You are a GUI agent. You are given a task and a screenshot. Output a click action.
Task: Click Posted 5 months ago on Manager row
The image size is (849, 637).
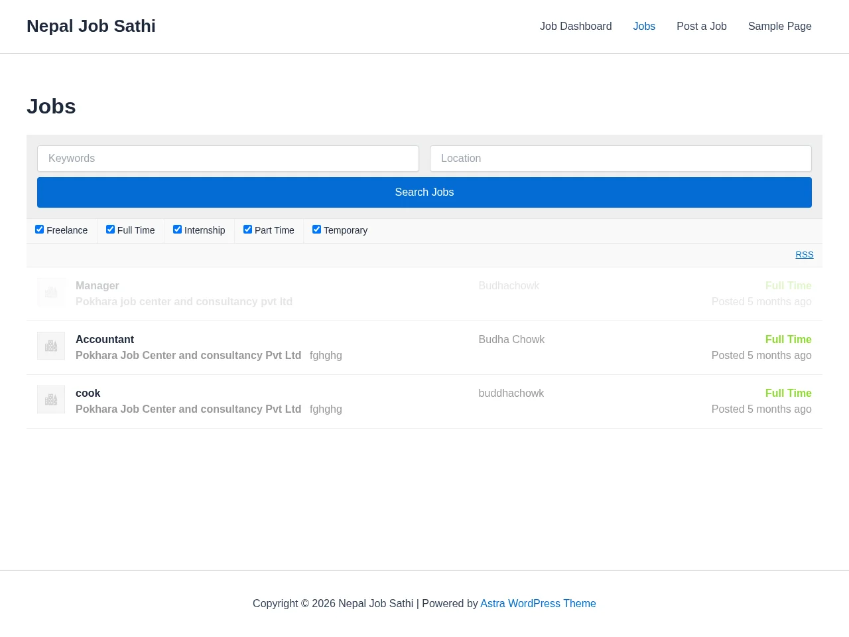pyautogui.click(x=761, y=301)
